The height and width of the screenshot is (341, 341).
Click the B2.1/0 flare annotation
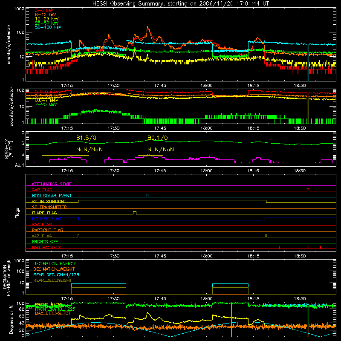pyautogui.click(x=157, y=138)
